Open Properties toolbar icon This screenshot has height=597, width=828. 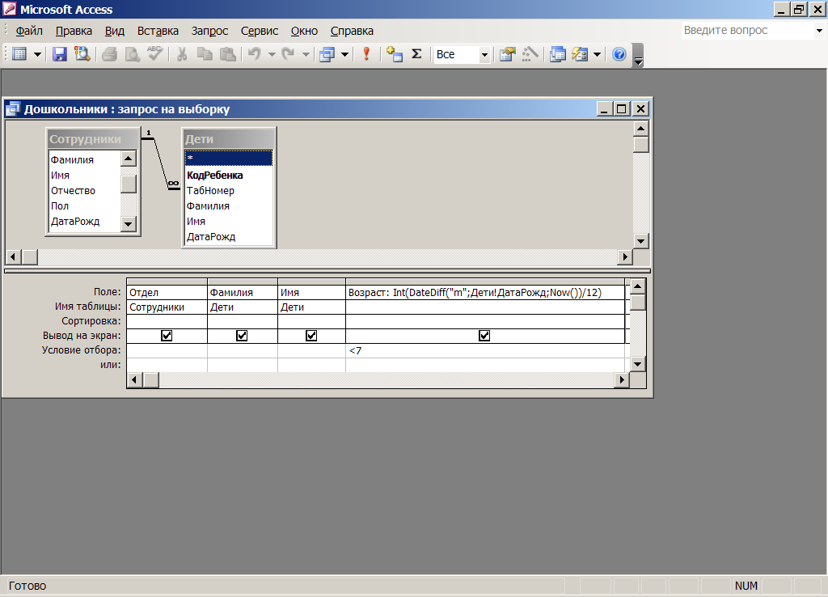click(507, 54)
